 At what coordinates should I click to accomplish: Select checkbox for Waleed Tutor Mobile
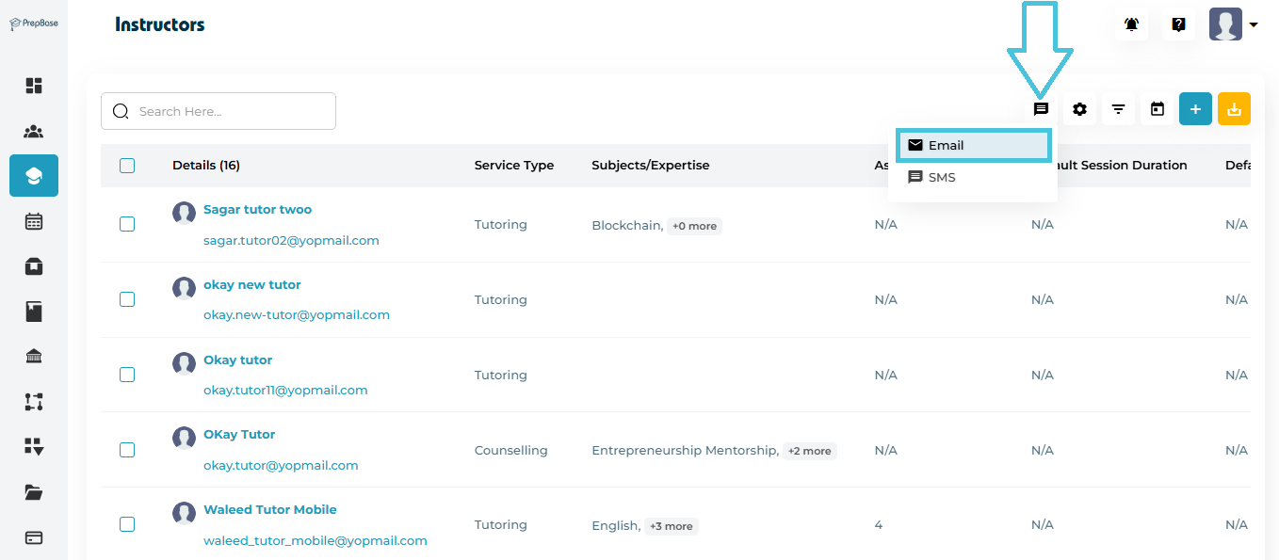pyautogui.click(x=127, y=524)
